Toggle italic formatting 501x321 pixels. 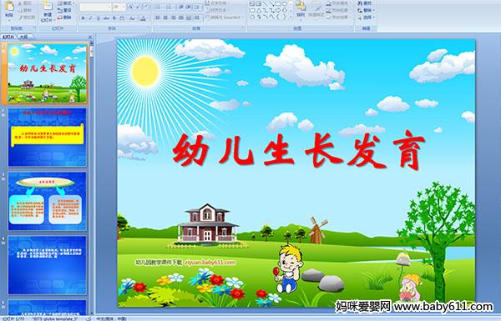click(91, 18)
